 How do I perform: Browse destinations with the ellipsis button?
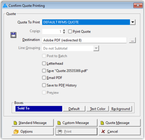(x=132, y=40)
